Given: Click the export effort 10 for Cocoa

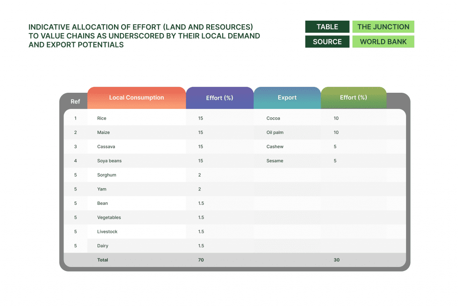Looking at the screenshot, I should (336, 118).
